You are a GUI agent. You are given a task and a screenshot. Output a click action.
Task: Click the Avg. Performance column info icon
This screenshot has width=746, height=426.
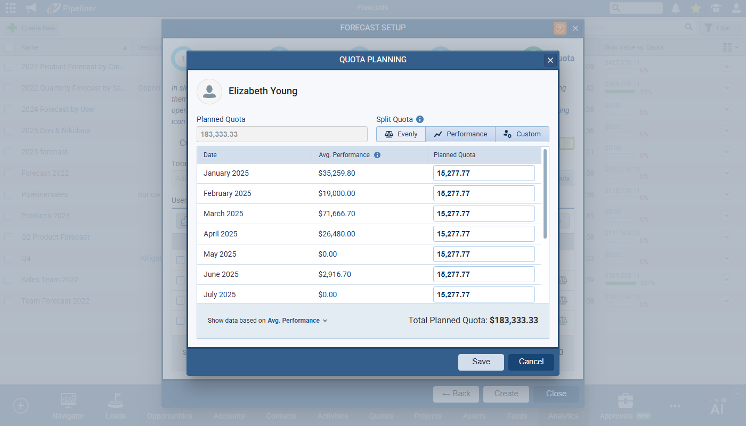pyautogui.click(x=377, y=155)
